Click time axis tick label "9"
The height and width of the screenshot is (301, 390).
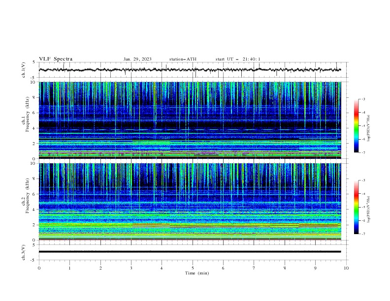click(315, 268)
